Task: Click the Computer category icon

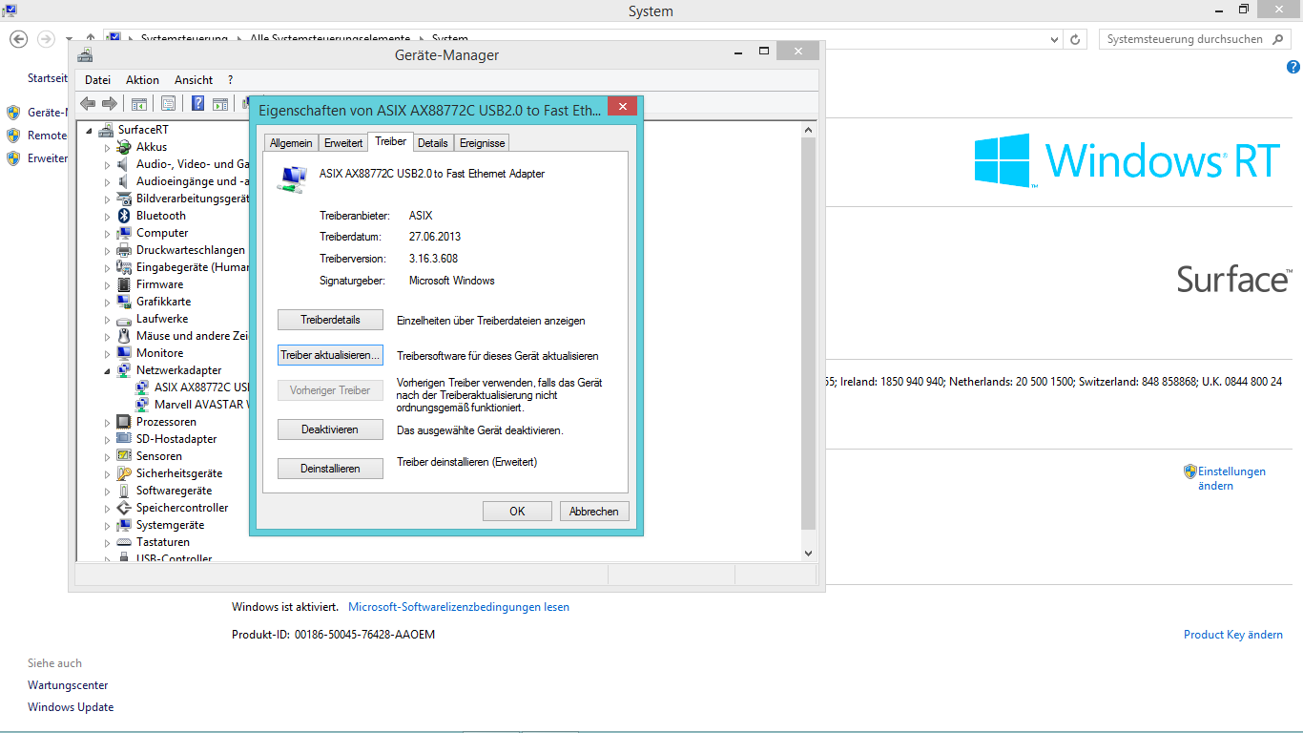Action: 124,233
